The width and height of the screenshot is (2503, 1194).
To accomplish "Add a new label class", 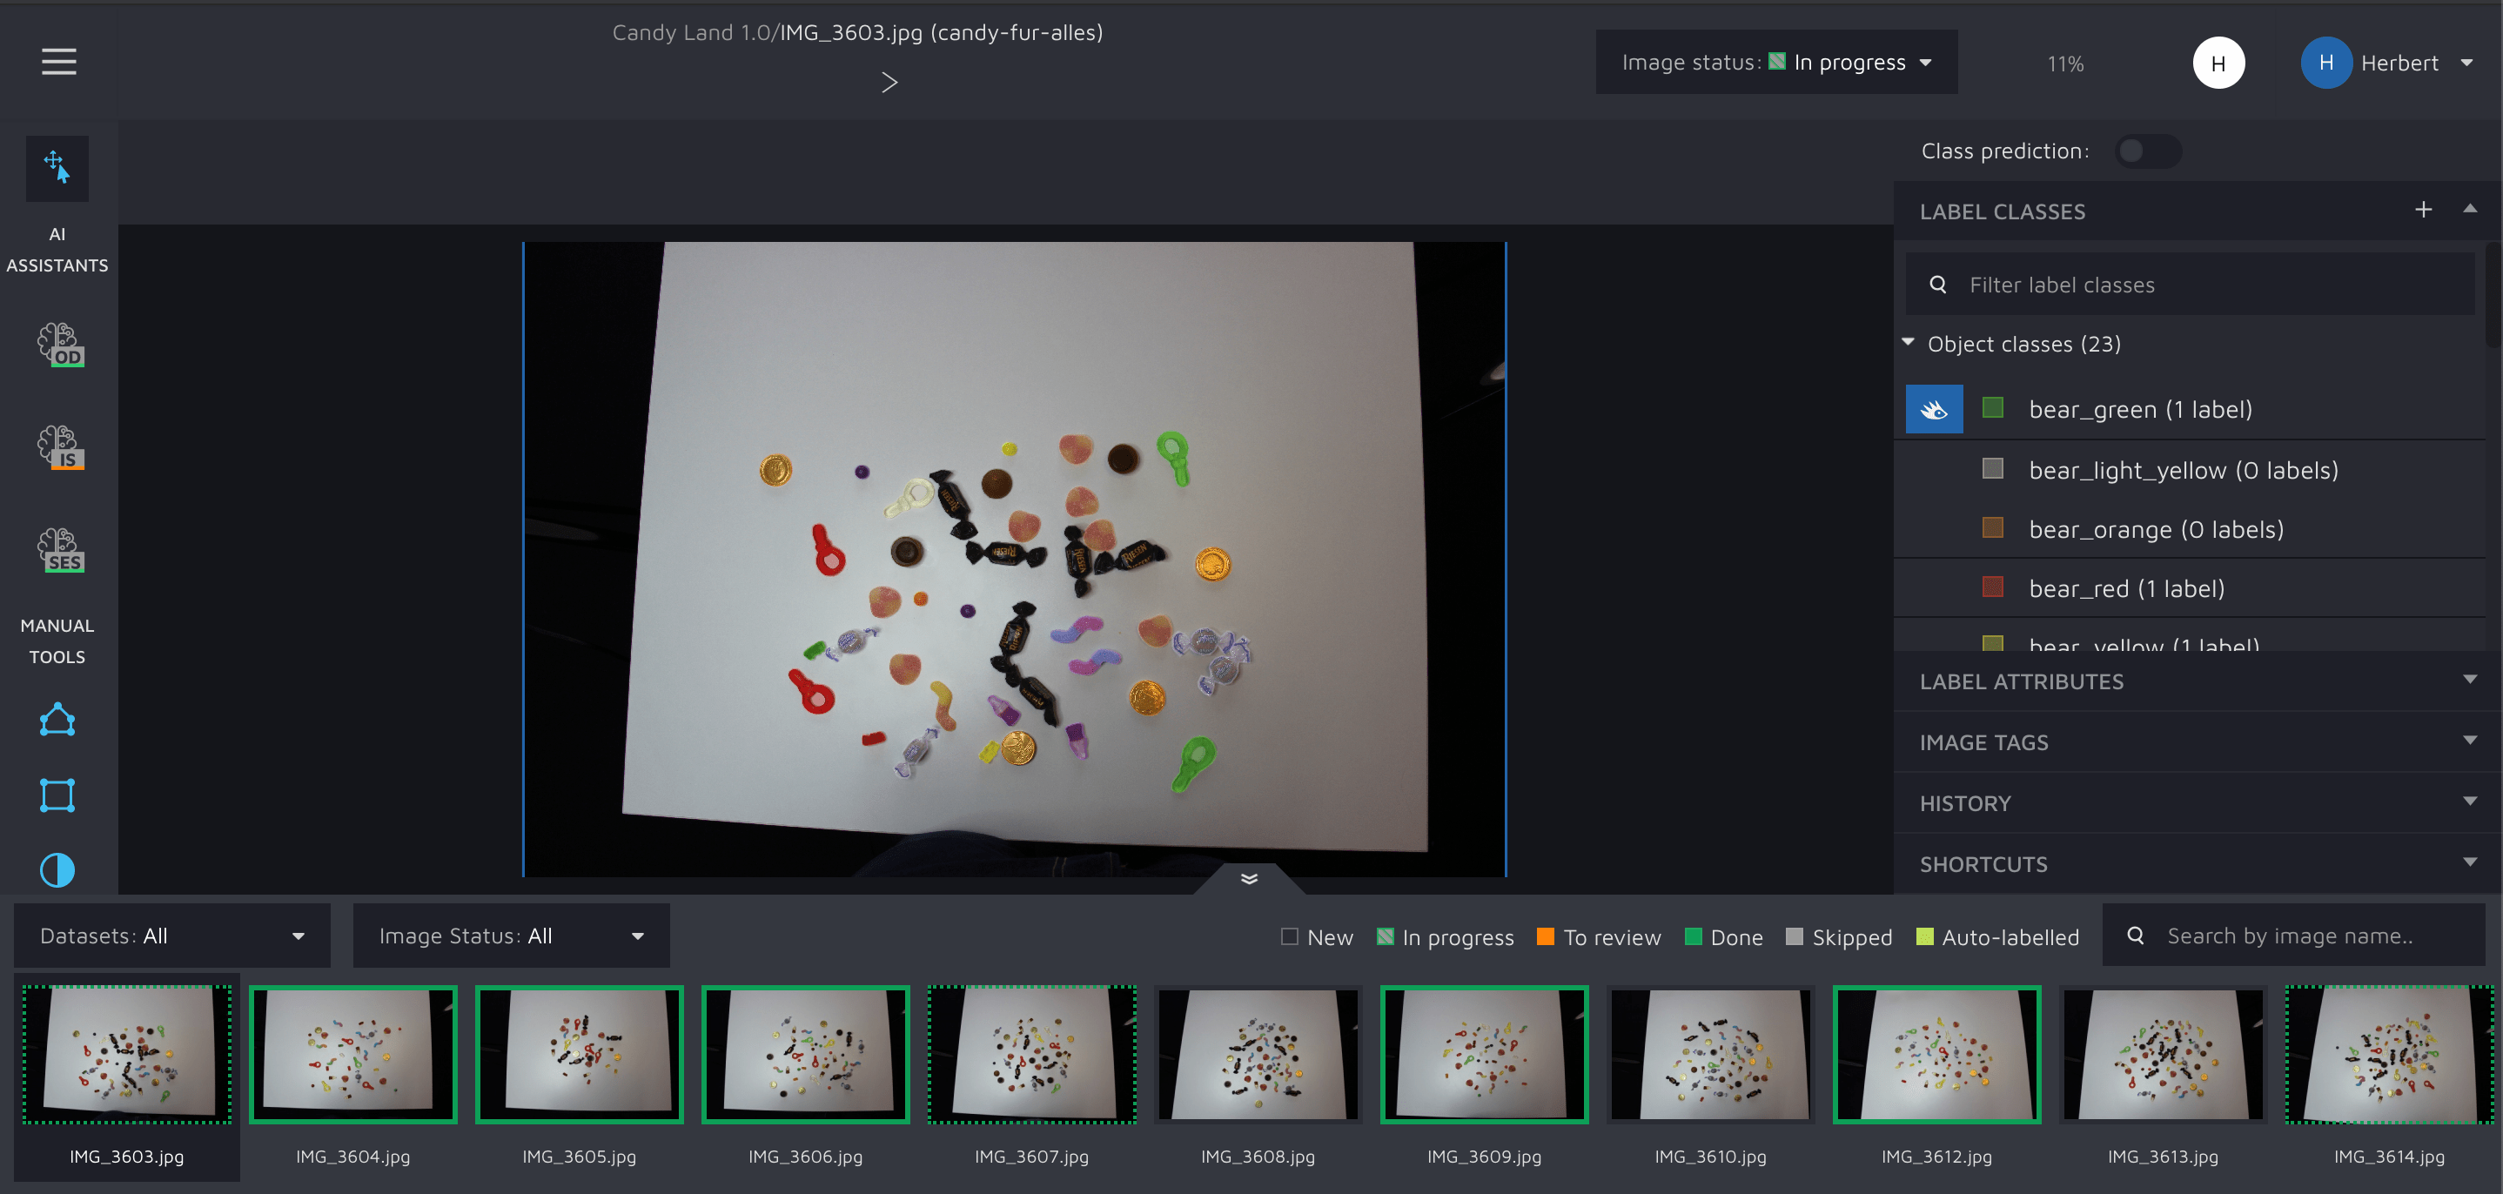I will 2422,210.
